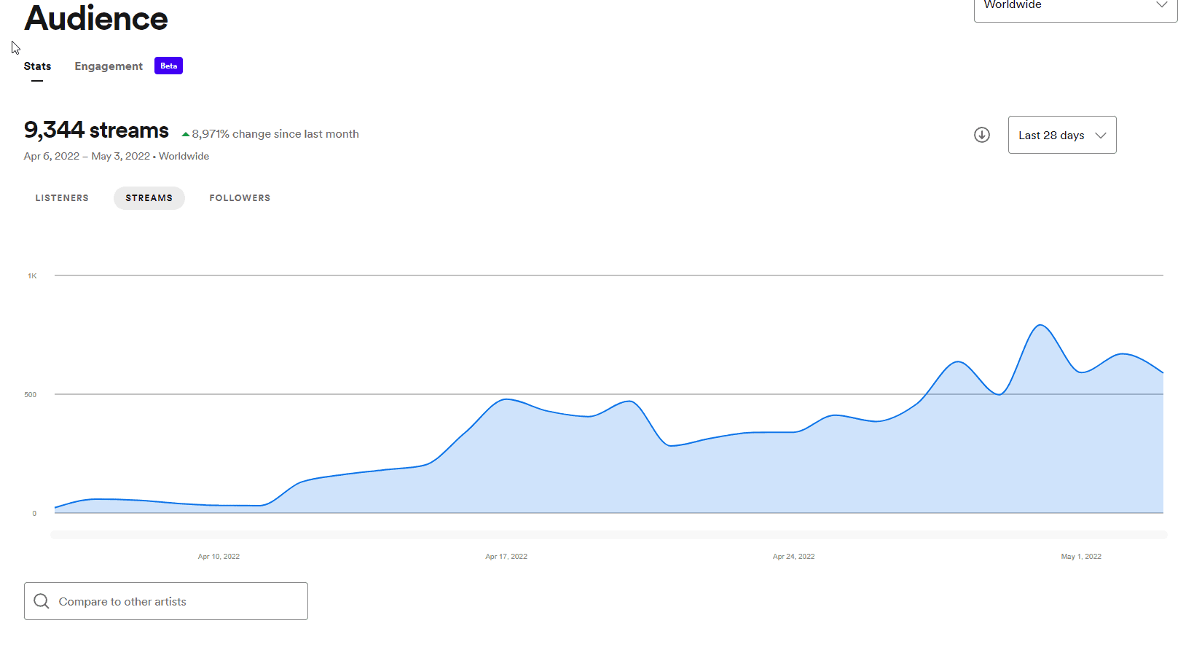Select the Listeners metric pill
Image resolution: width=1194 pixels, height=666 pixels.
(62, 198)
